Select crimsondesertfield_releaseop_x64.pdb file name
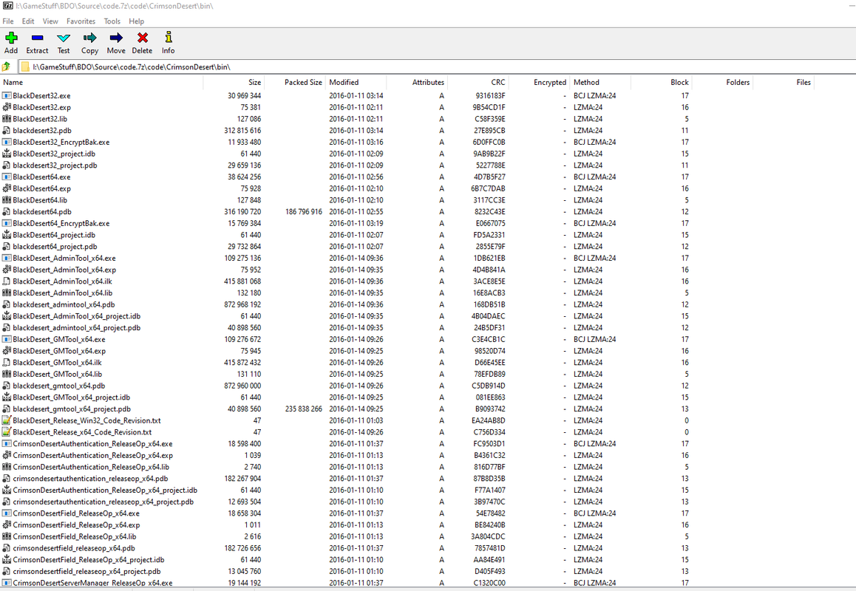The width and height of the screenshot is (856, 591). click(x=74, y=548)
